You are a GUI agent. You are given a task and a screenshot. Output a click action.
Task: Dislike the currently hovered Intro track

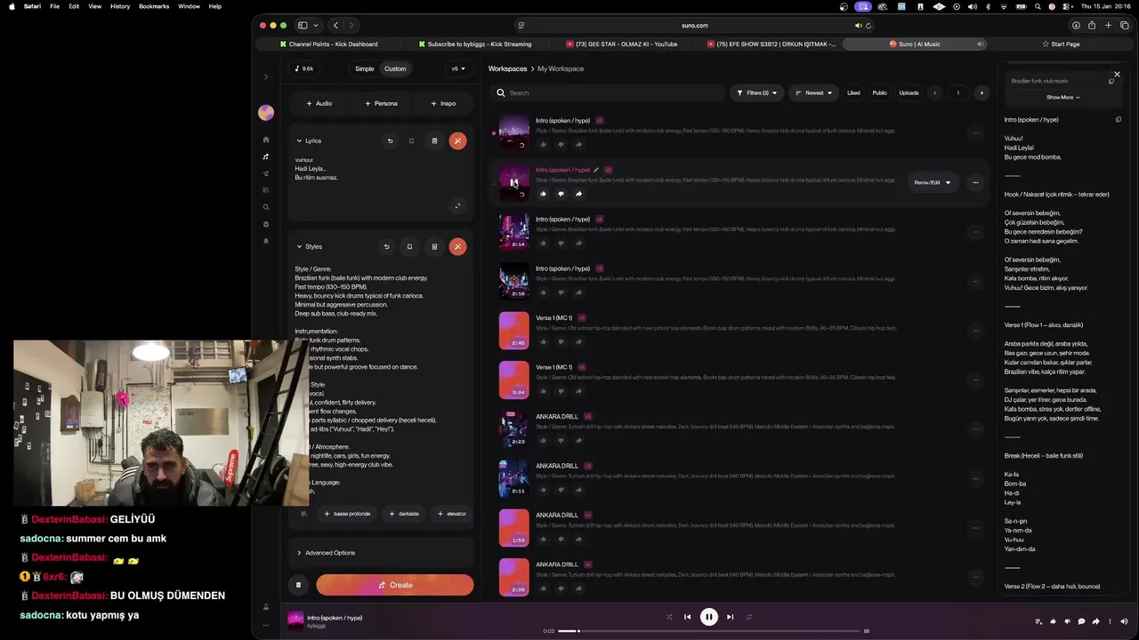[561, 194]
